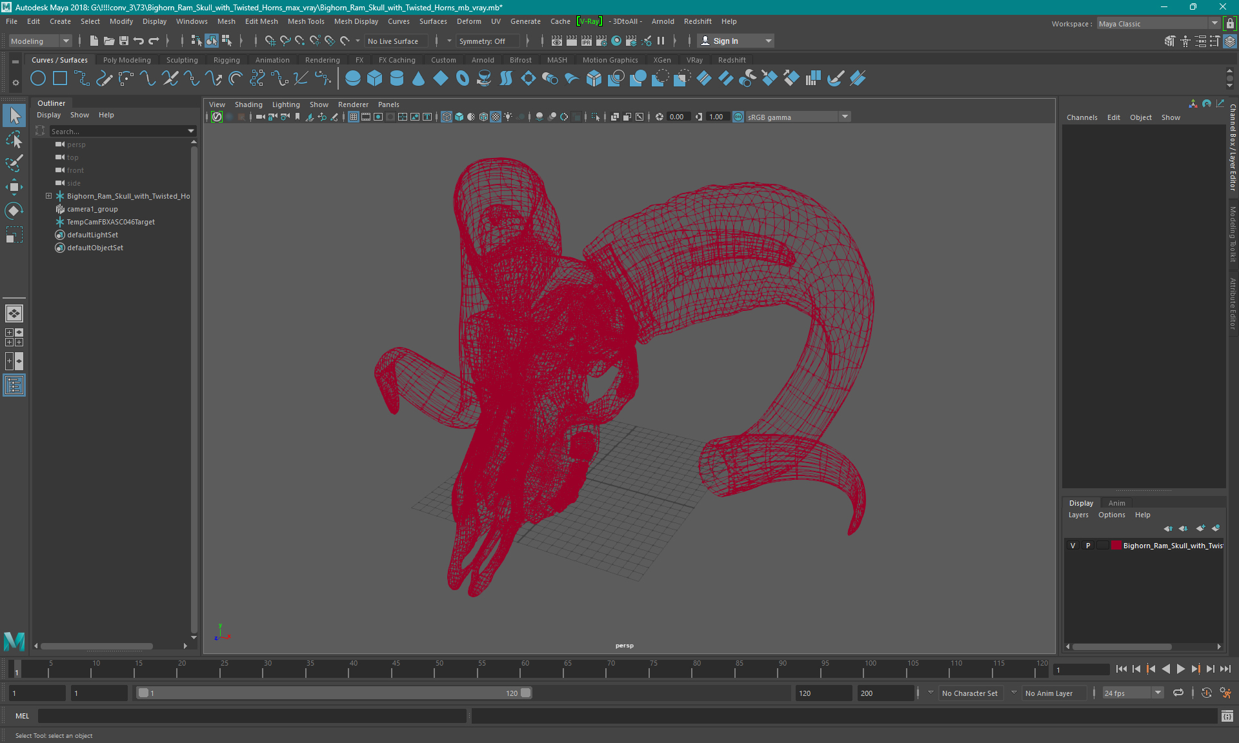The width and height of the screenshot is (1239, 743).
Task: Create a NURBS torus from shelf
Action: pos(463,79)
